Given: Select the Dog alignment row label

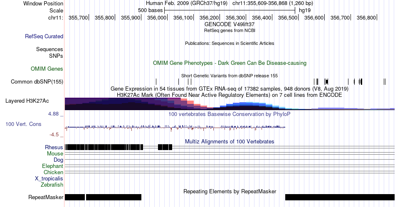Looking at the screenshot, I should 58,160.
